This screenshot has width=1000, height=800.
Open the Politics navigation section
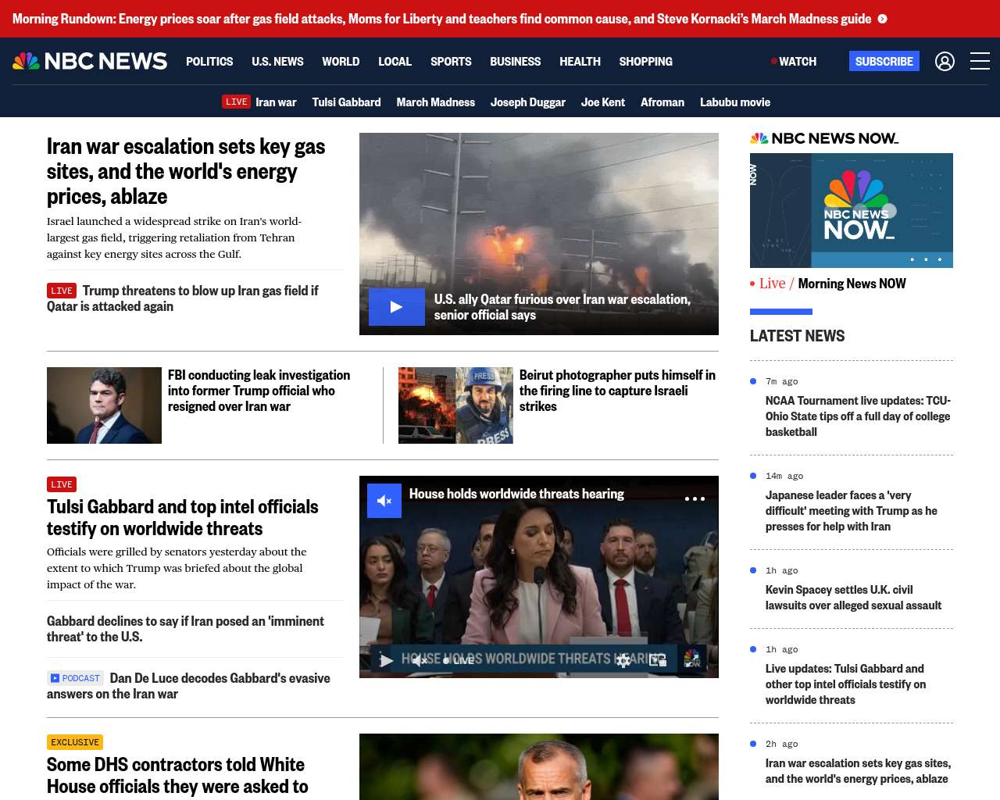(x=209, y=61)
